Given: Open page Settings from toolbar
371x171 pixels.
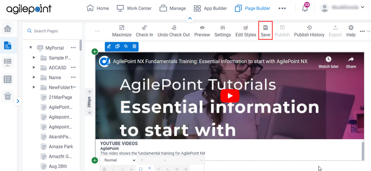Looking at the screenshot, I should (223, 31).
